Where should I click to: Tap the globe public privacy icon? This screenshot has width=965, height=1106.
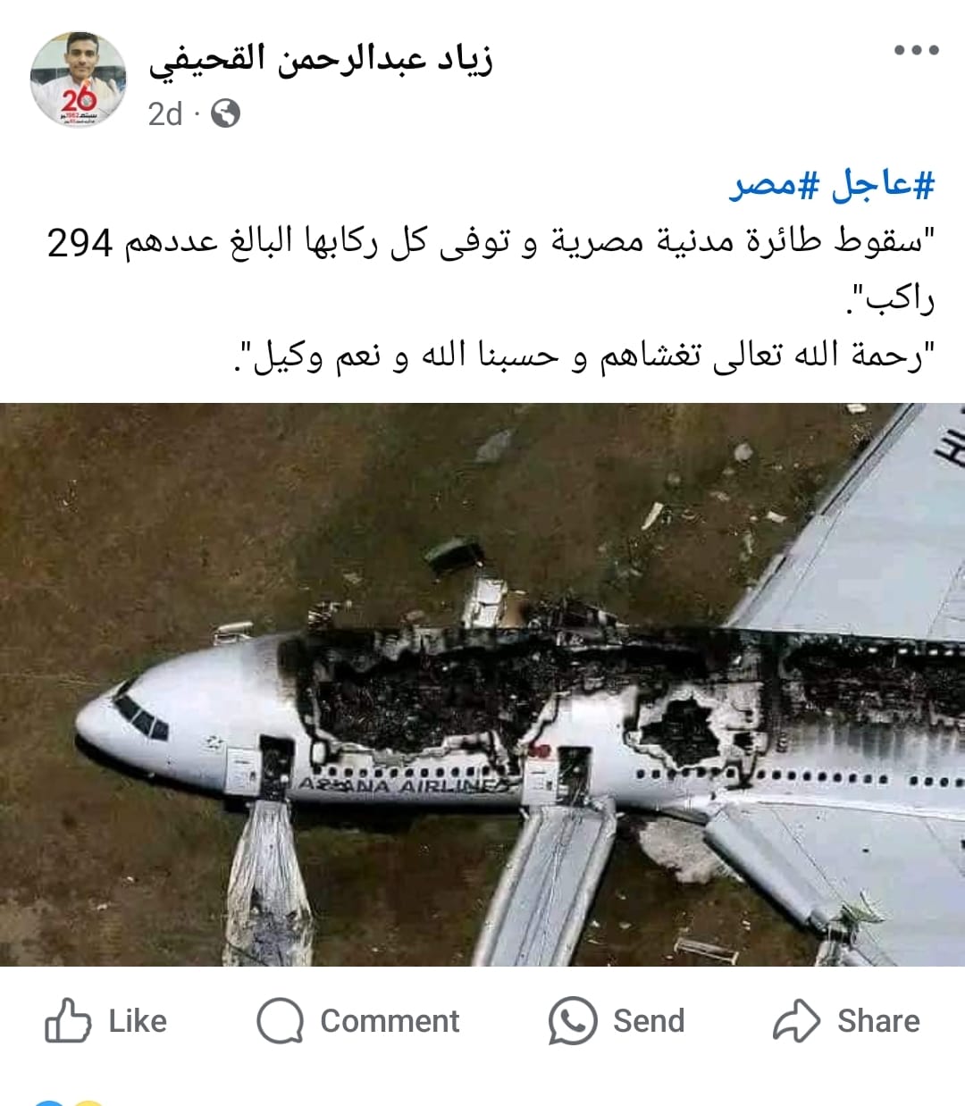(x=225, y=113)
